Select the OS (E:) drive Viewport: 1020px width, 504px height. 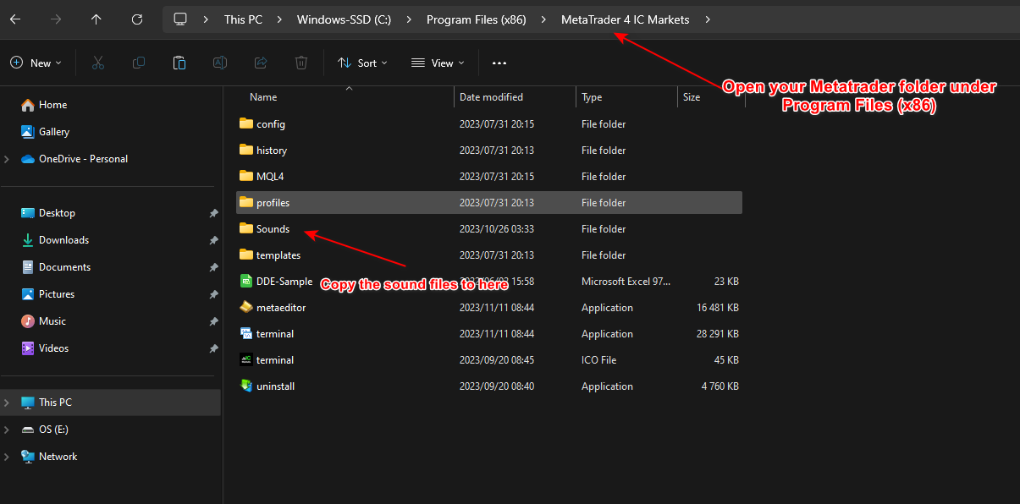(53, 430)
